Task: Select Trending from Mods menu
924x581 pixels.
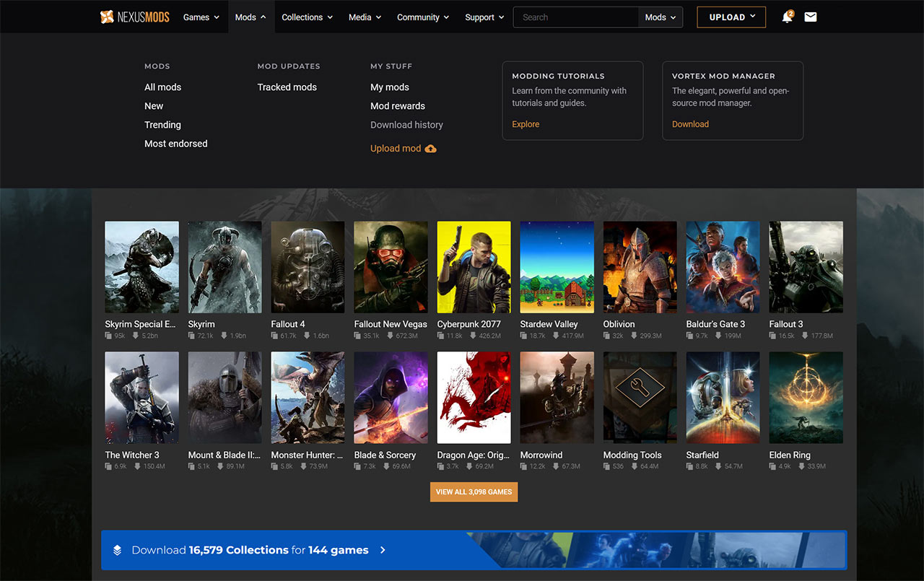Action: pyautogui.click(x=162, y=125)
